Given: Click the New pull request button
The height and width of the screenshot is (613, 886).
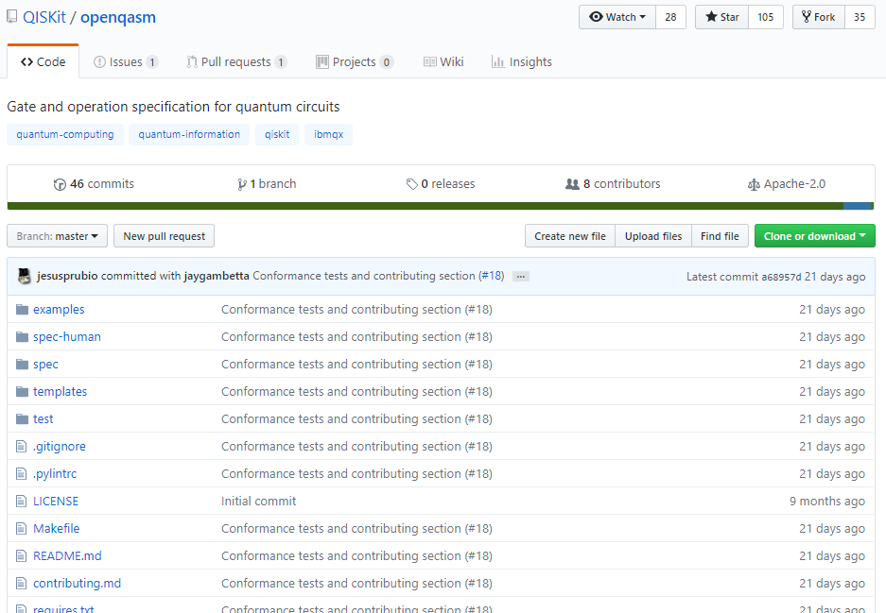Looking at the screenshot, I should tap(164, 236).
